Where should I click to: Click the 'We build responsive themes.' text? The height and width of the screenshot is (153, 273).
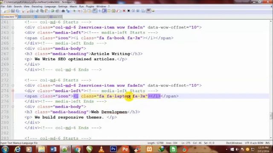[x=69, y=117]
